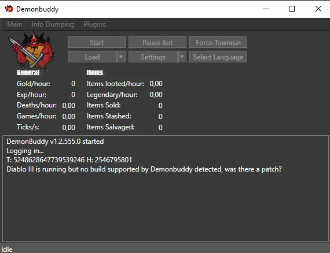Click the Items section heading
330x253 pixels.
coord(95,73)
